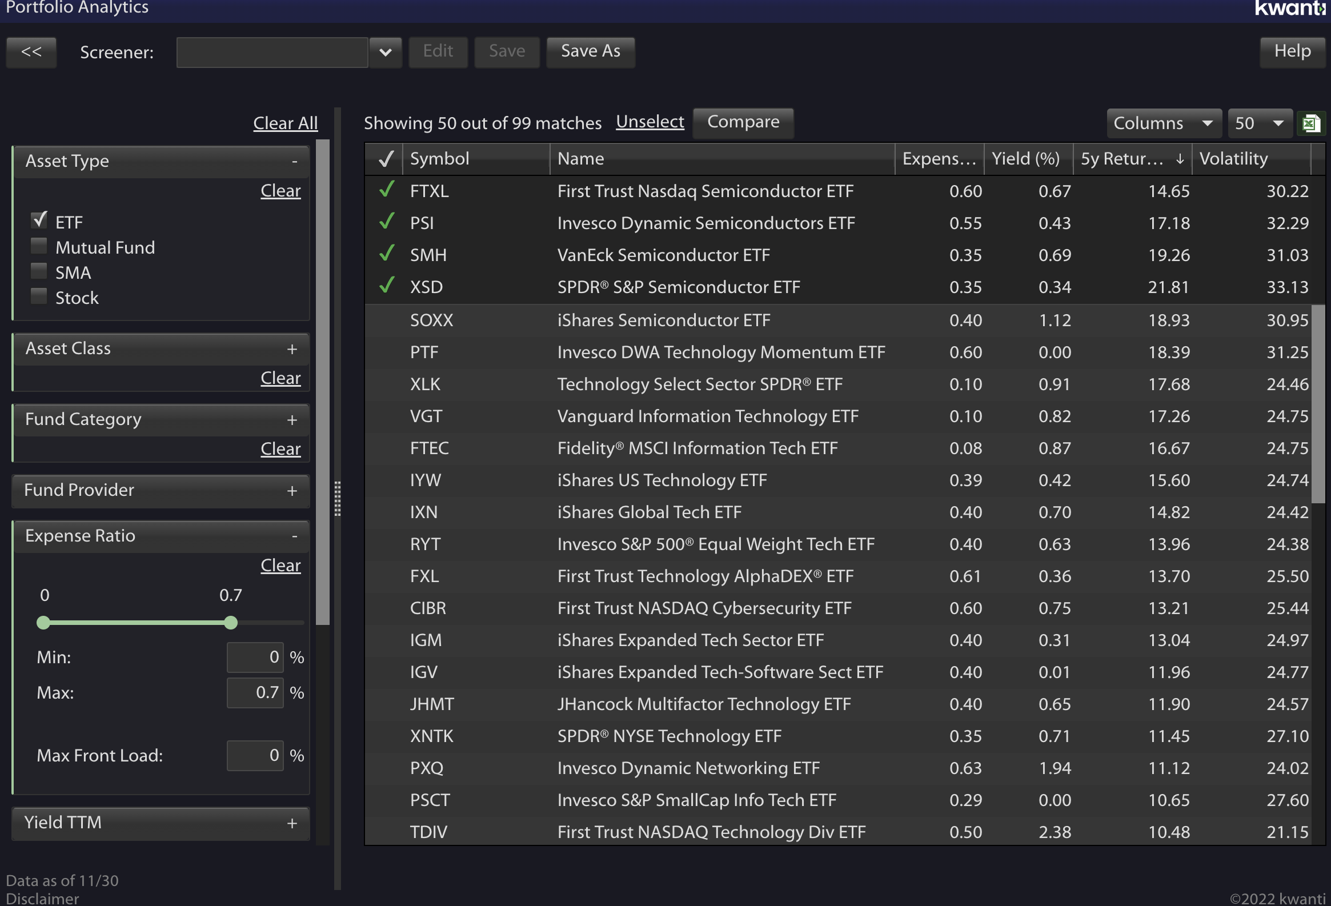Viewport: 1331px width, 906px height.
Task: Expand the Fund Category filter section
Action: tap(292, 419)
